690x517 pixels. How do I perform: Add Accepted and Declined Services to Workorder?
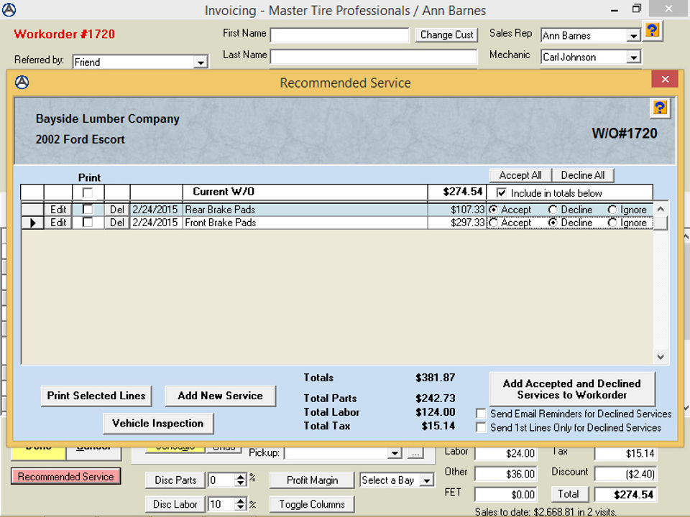572,389
